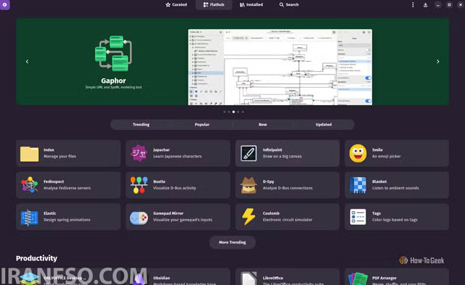Open 'Listen to ambient sounds' text
This screenshot has height=285, width=465.
(x=395, y=188)
